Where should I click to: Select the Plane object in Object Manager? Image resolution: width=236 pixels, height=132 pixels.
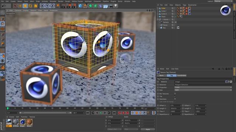click(x=163, y=16)
